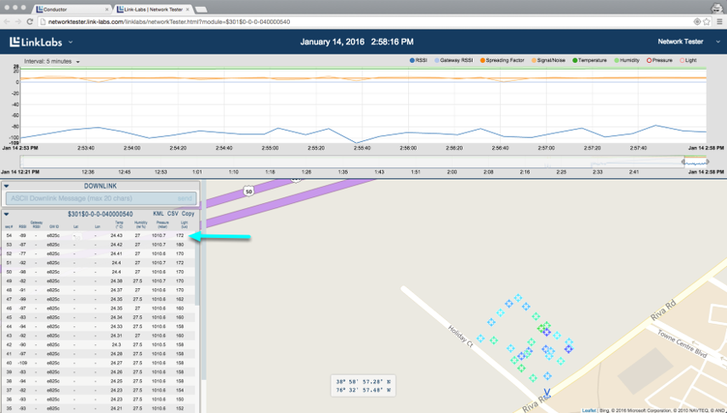The image size is (727, 413).
Task: Toggle the Humidity legend series
Action: [x=628, y=60]
